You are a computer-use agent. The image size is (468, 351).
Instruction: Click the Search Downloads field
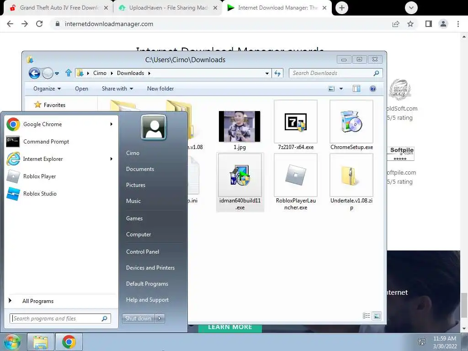(335, 73)
